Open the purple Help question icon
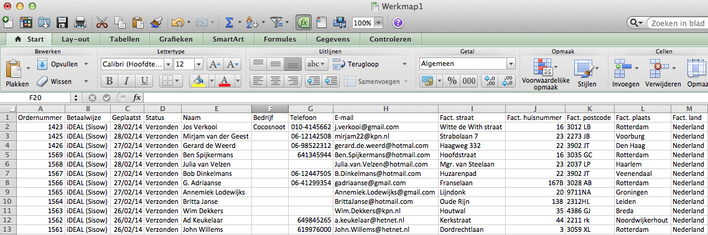The height and width of the screenshot is (235, 708). (398, 22)
